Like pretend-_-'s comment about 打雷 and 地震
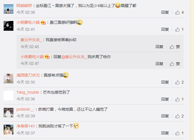Image resolution: width=194 pixels, height=140 pixels. pos(179,116)
